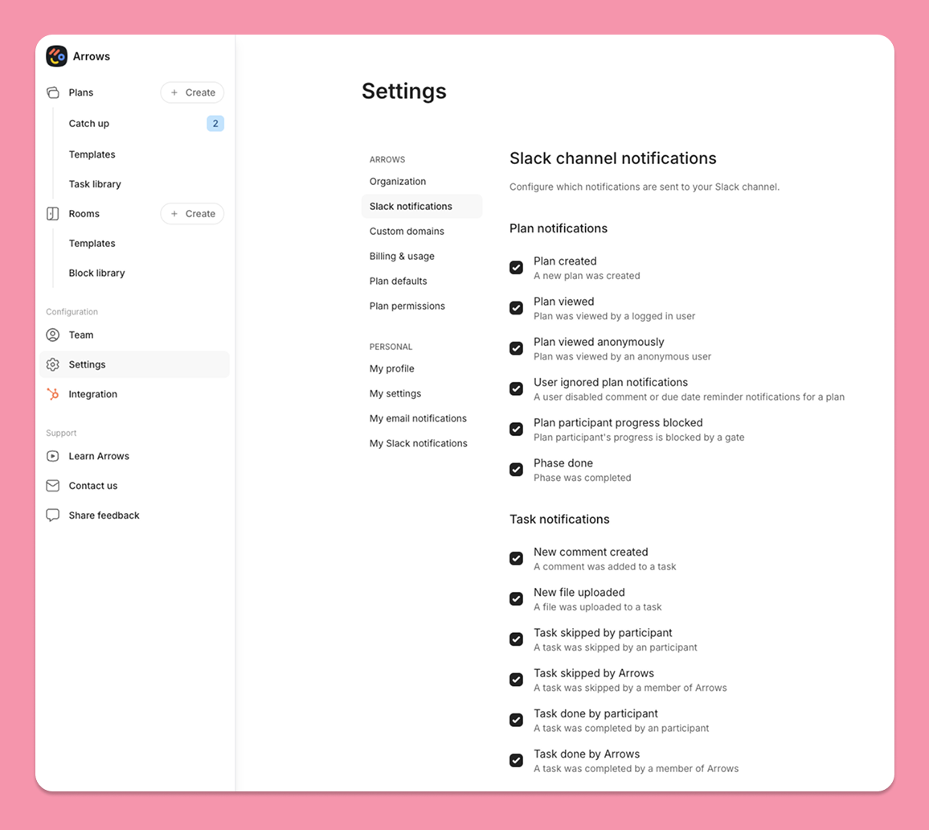Uncheck Task done by Arrows
The width and height of the screenshot is (929, 830).
pyautogui.click(x=517, y=760)
